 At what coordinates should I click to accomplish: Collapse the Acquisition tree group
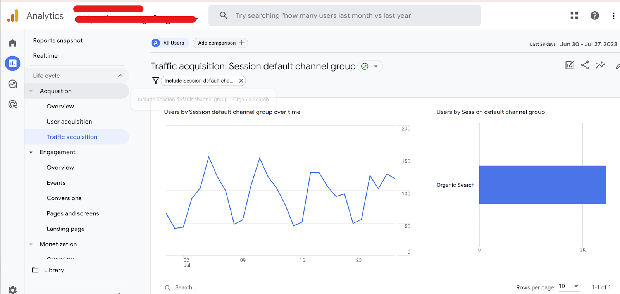(x=31, y=91)
